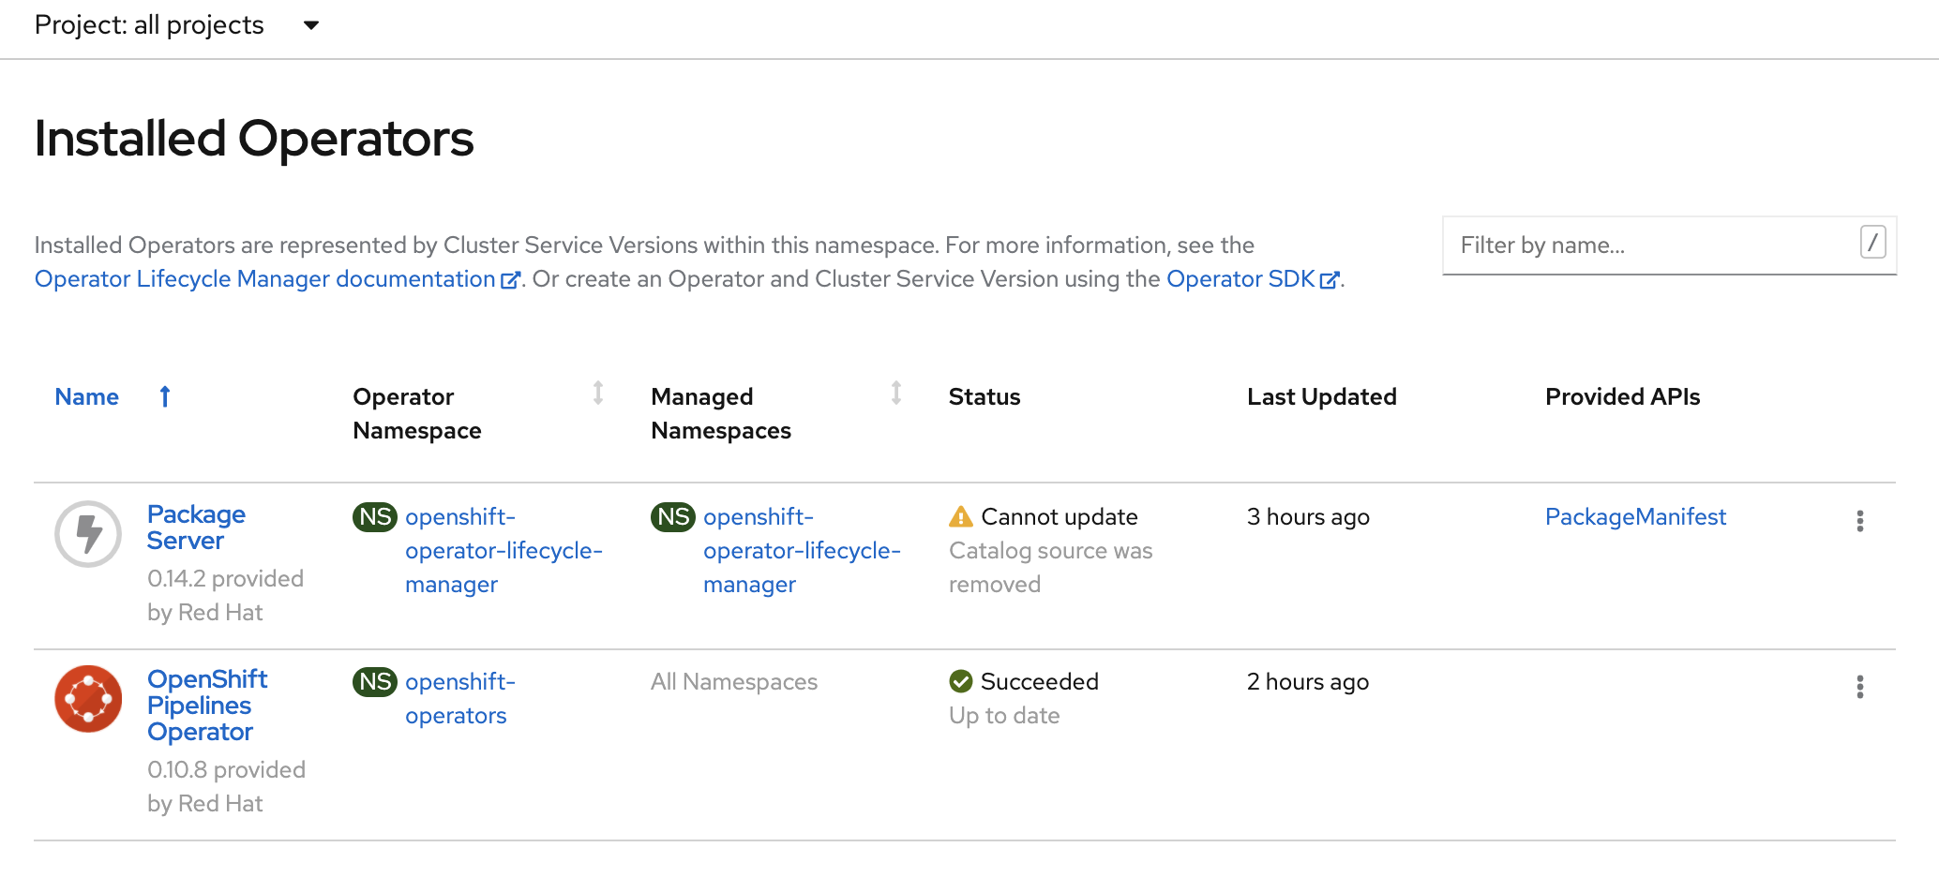Screen dimensions: 1939x877
Task: Click the green check icon beside Succeeded
Action: (961, 681)
